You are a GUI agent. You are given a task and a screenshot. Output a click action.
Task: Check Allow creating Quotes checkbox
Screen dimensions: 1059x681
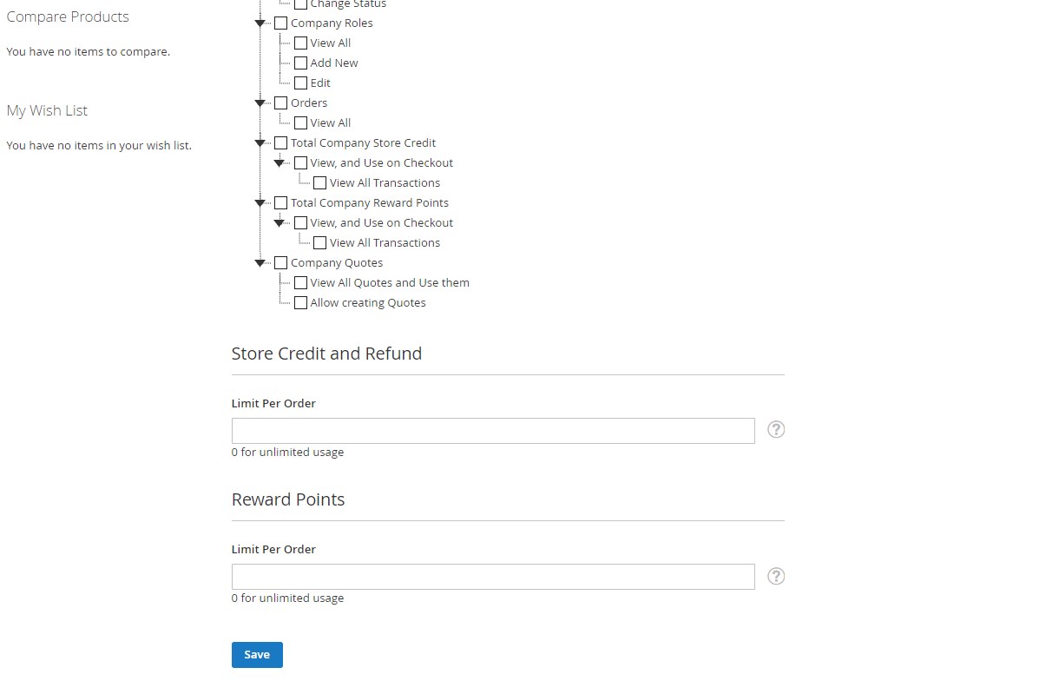300,303
